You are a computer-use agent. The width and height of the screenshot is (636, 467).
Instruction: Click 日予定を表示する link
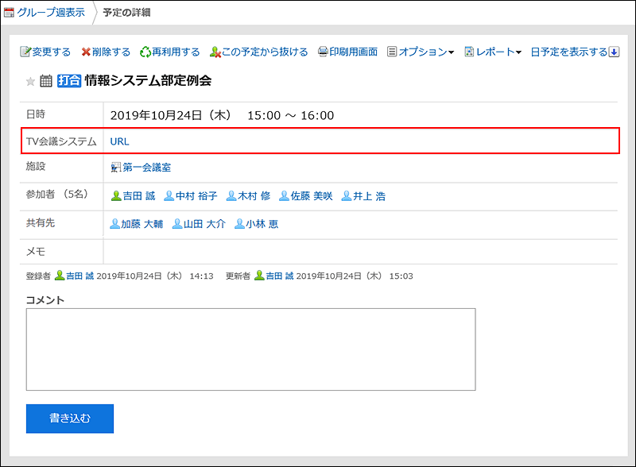click(x=569, y=52)
